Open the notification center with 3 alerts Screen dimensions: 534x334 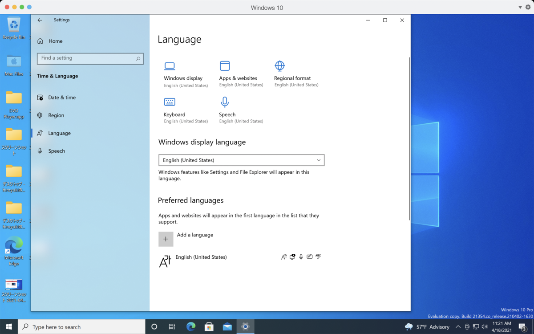click(523, 327)
